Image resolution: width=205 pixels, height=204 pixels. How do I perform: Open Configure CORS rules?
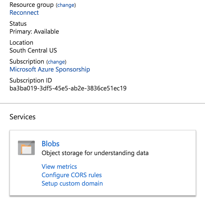(72, 175)
